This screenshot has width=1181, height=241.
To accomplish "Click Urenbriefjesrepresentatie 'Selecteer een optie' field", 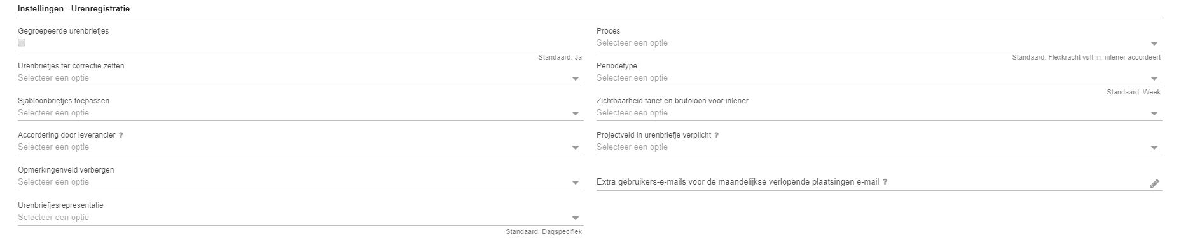I will (x=300, y=218).
